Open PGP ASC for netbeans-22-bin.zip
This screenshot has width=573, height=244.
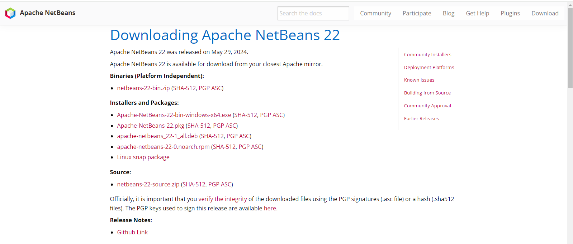[210, 88]
